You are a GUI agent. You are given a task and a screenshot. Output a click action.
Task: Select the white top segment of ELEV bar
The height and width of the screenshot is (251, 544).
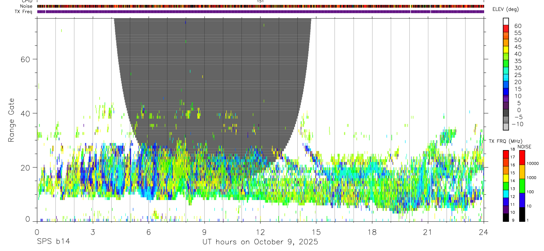506,21
